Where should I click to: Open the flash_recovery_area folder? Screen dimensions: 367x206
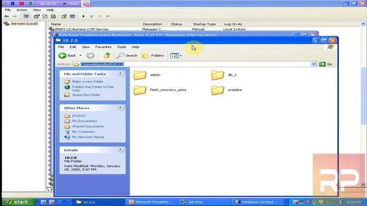point(159,90)
